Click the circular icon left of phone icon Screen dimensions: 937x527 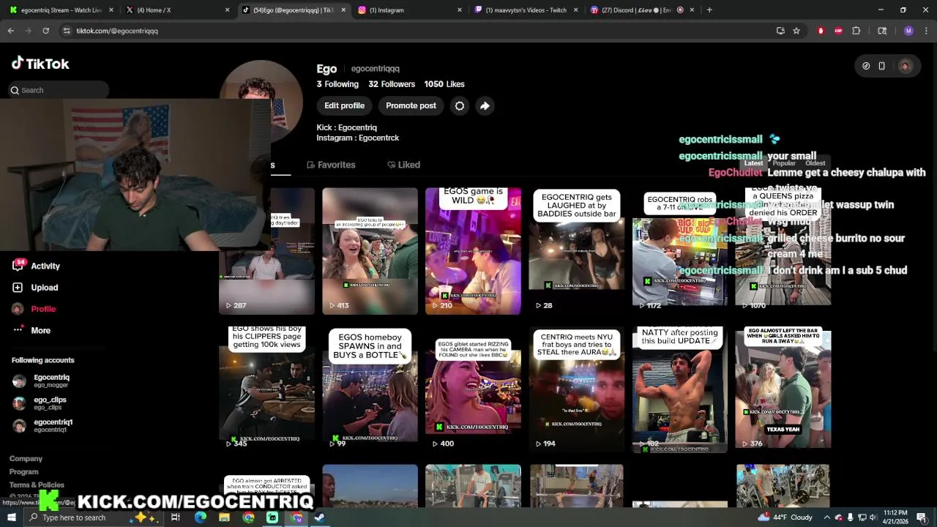[866, 66]
